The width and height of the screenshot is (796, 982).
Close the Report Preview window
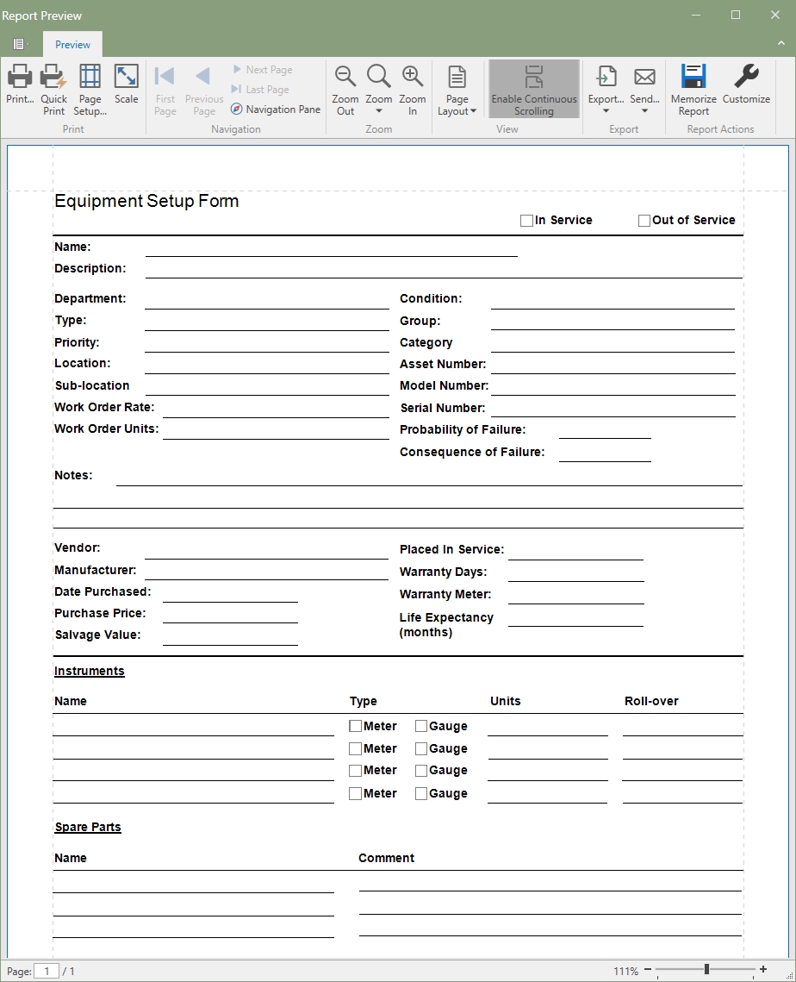pos(775,15)
